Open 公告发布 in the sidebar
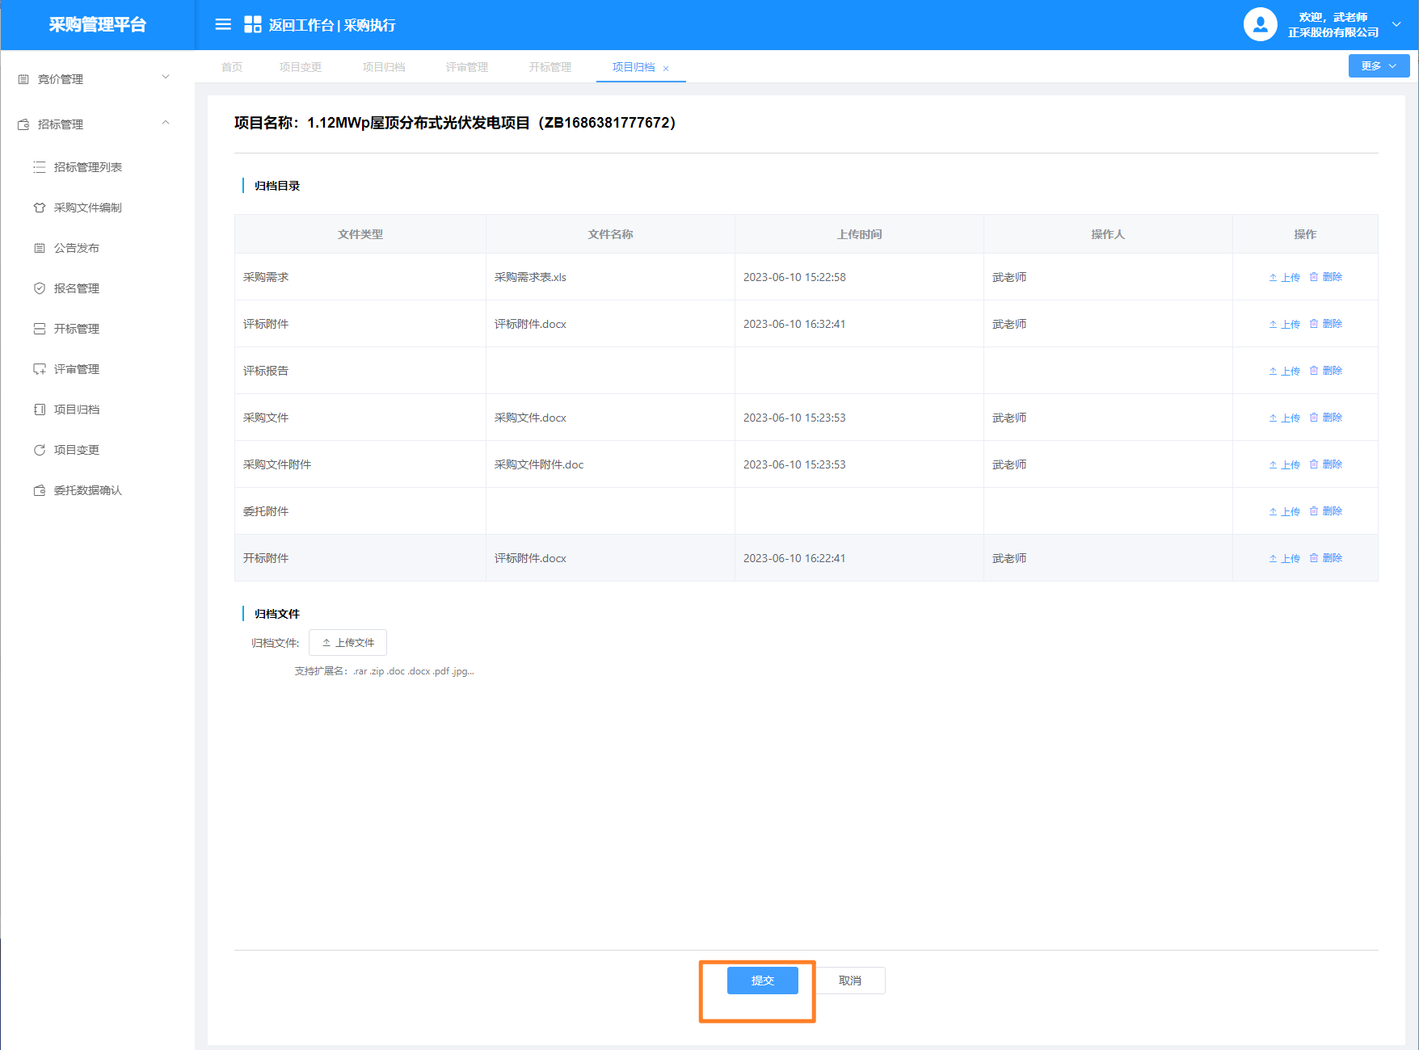 [x=77, y=248]
